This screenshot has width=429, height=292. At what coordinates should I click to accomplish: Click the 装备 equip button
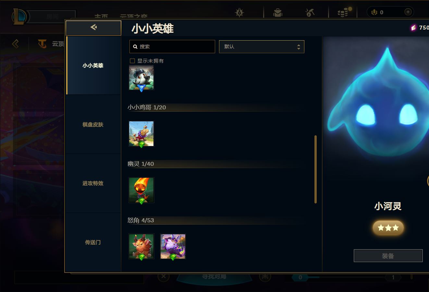[x=388, y=256]
